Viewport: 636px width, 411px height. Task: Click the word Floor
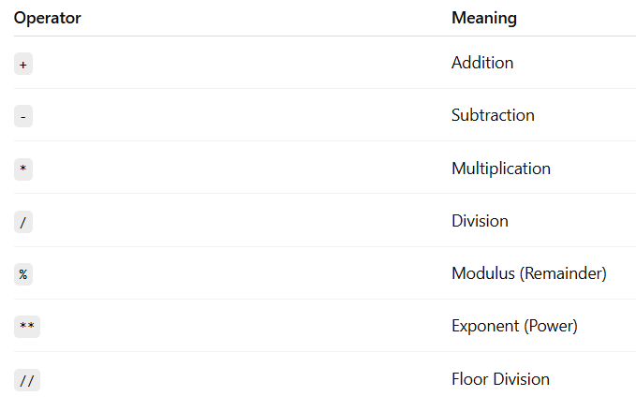coord(470,379)
